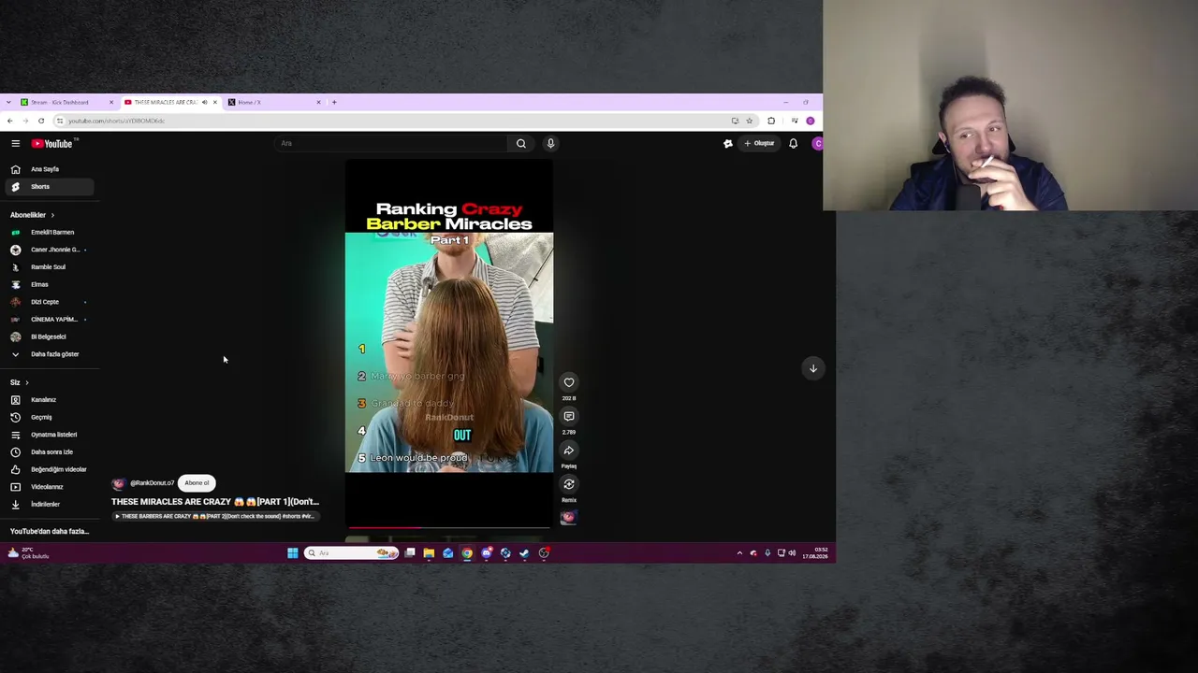1198x673 pixels.
Task: Open YouTube notifications bell
Action: [793, 143]
